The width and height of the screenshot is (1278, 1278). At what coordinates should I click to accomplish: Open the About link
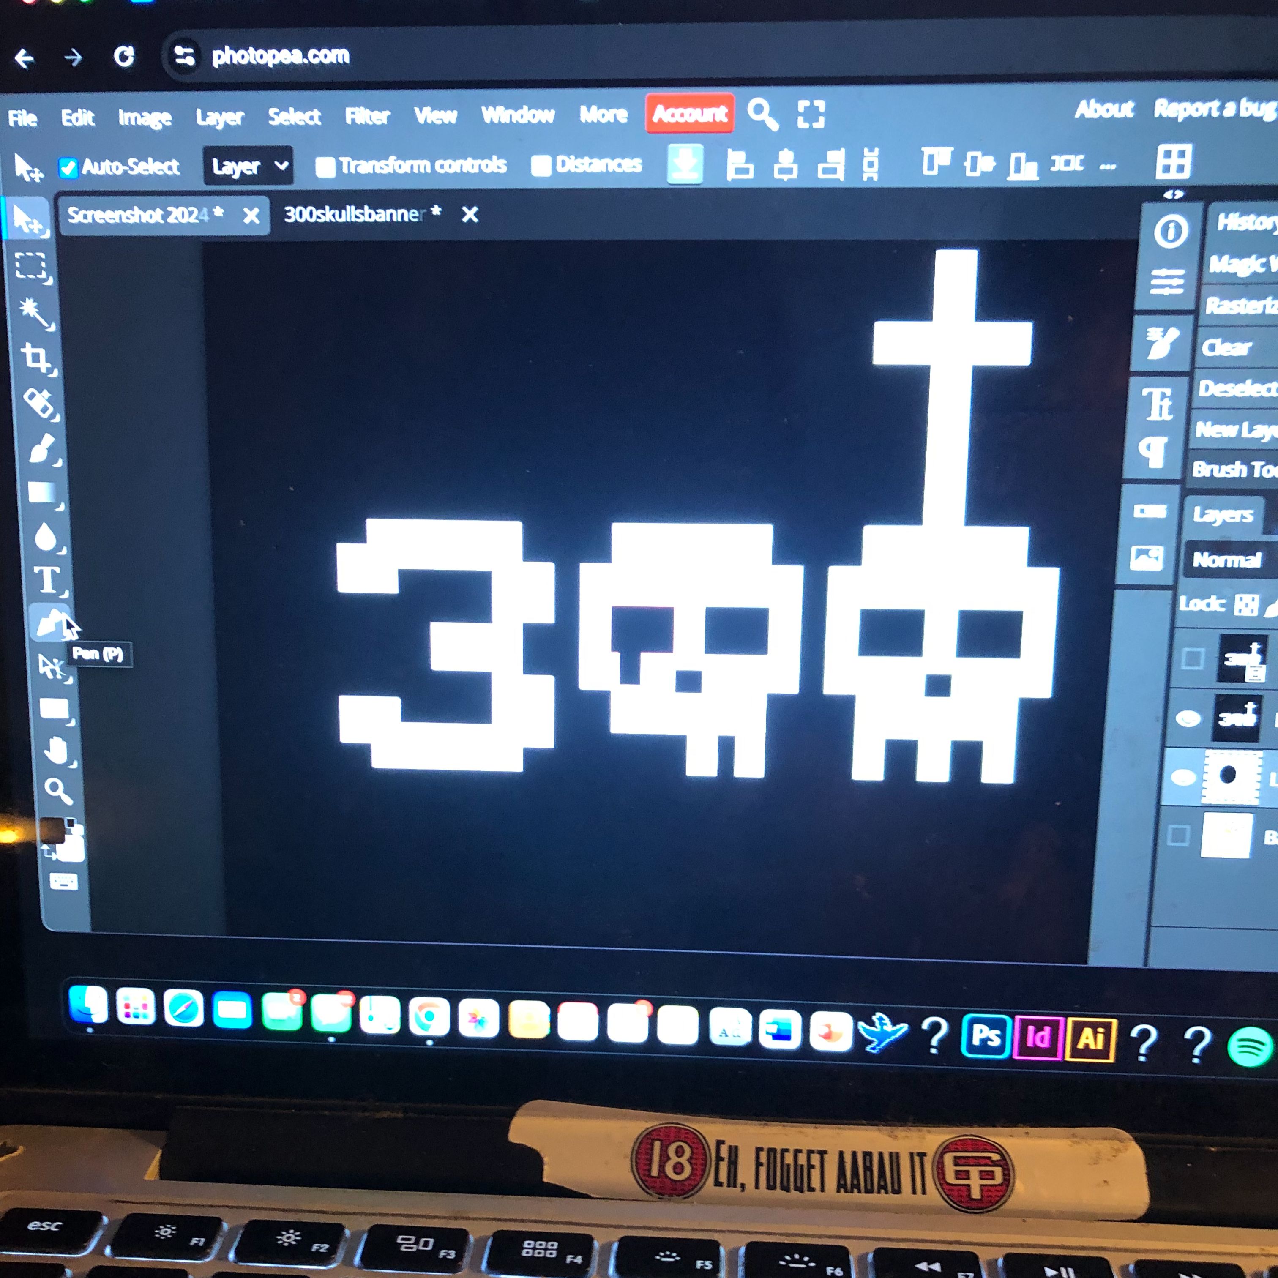[x=1103, y=109]
